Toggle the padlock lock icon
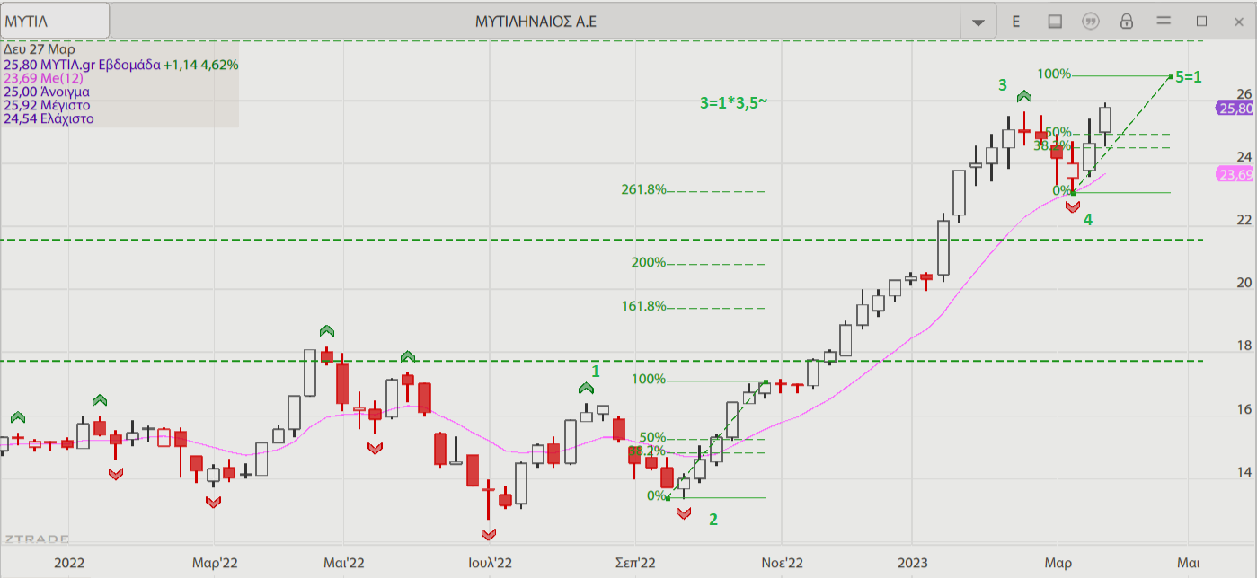The height and width of the screenshot is (578, 1257). tap(1127, 21)
